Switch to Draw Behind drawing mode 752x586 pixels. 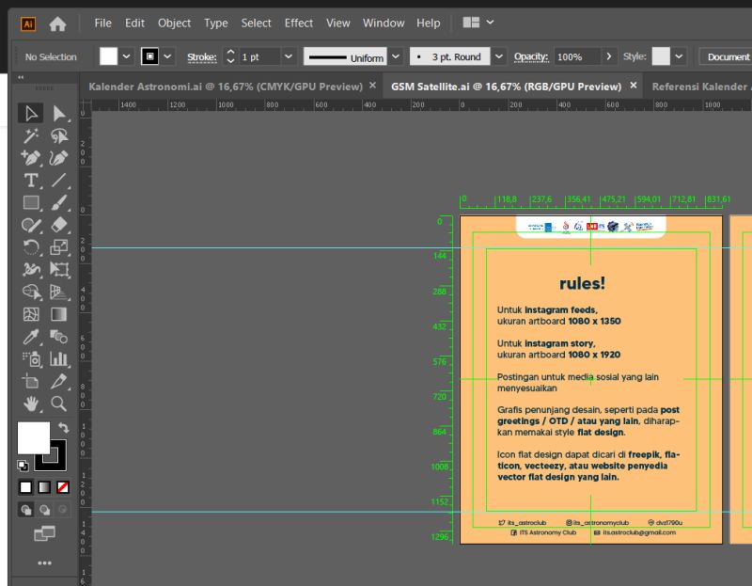pos(44,510)
